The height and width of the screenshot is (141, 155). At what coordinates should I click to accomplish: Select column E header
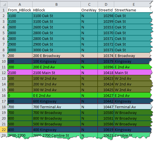tap(132, 5)
